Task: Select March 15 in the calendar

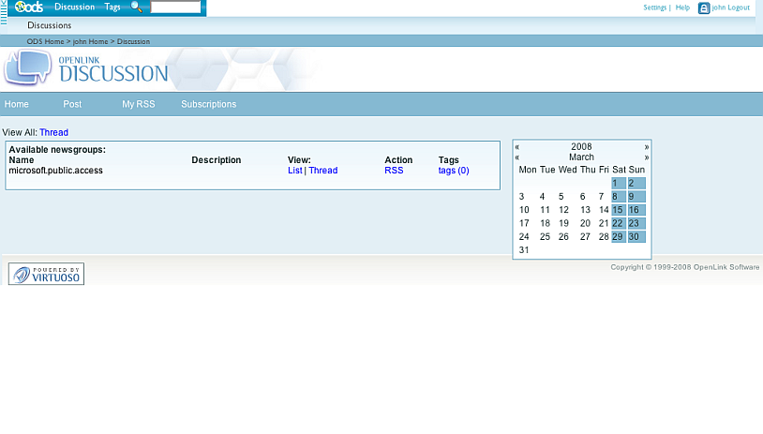Action: click(x=618, y=210)
